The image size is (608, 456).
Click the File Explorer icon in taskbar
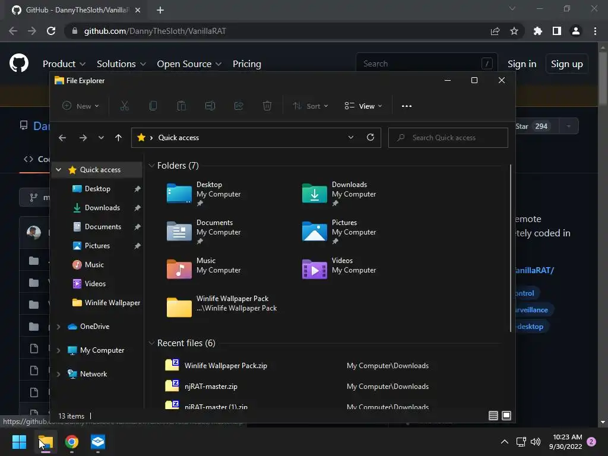pyautogui.click(x=45, y=442)
